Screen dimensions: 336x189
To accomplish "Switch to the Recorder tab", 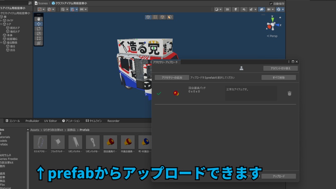I will pyautogui.click(x=113, y=121).
